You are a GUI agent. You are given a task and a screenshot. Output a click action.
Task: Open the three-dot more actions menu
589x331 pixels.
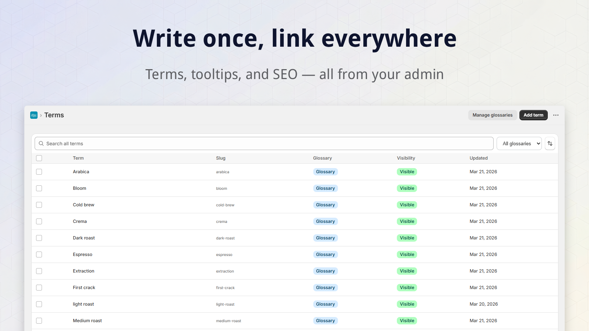556,115
